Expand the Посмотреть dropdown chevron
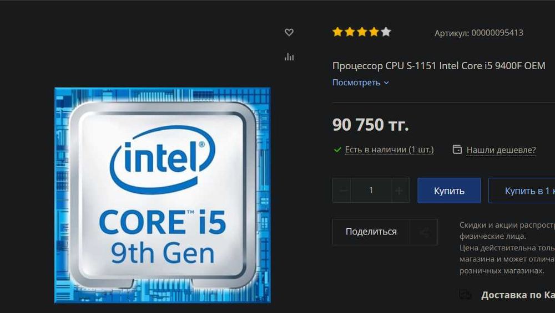This screenshot has width=555, height=313. (386, 83)
